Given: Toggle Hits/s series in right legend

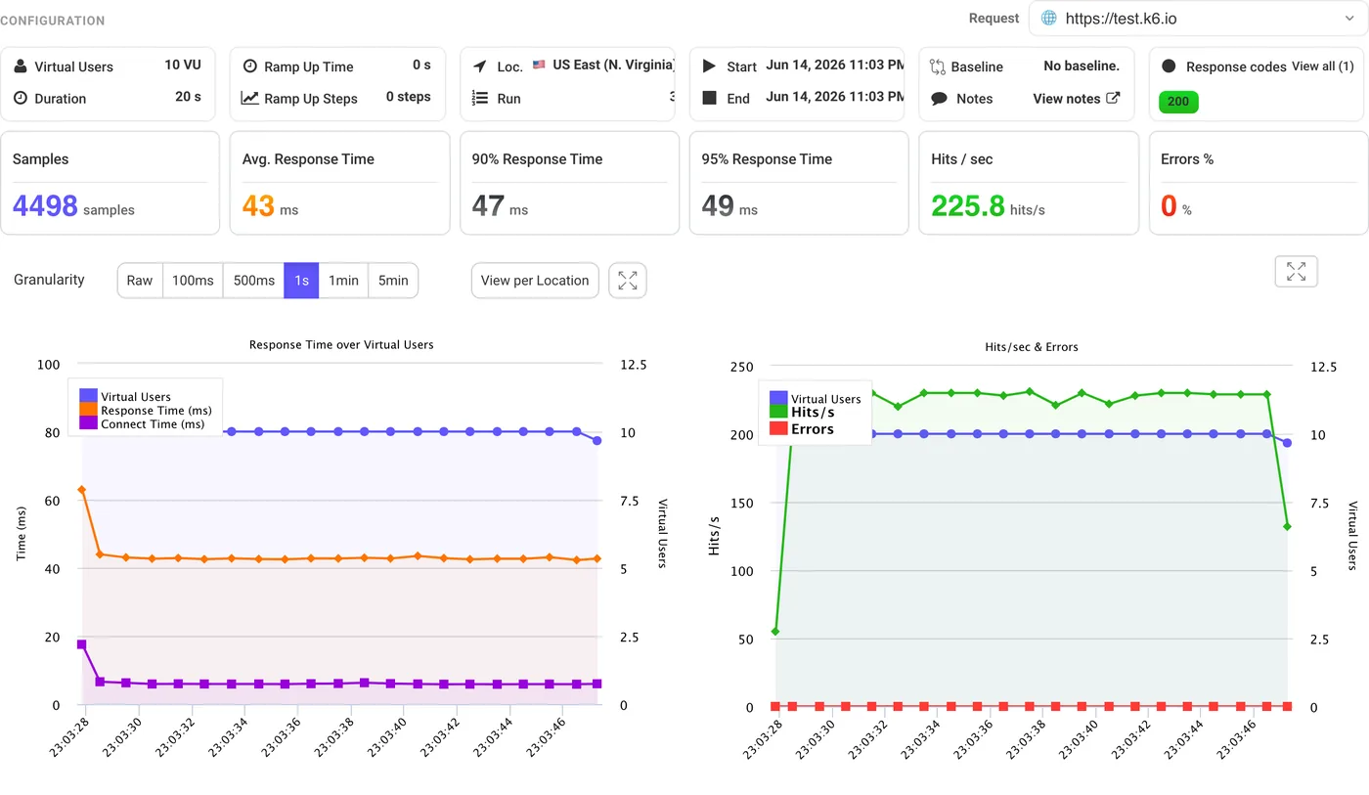Looking at the screenshot, I should click(802, 413).
